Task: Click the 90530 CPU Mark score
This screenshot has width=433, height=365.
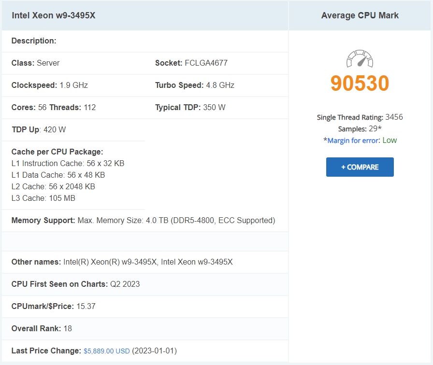Action: point(360,83)
